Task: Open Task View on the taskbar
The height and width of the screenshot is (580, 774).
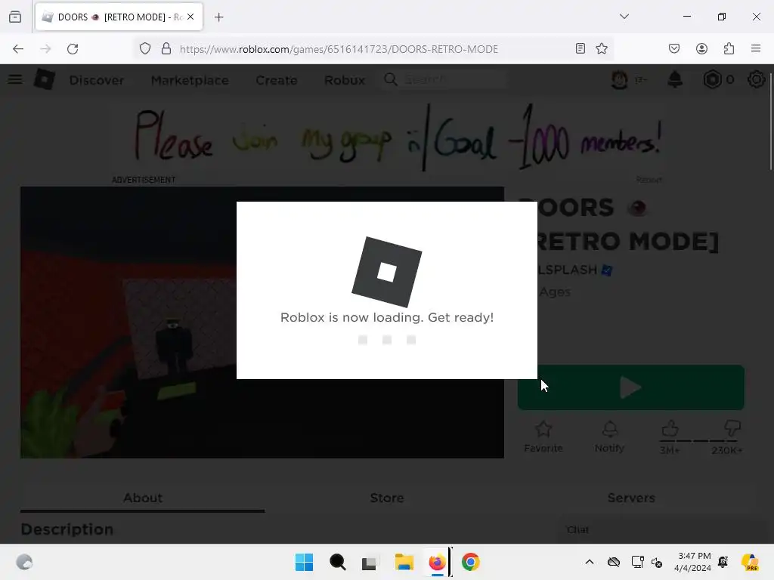Action: pyautogui.click(x=369, y=563)
